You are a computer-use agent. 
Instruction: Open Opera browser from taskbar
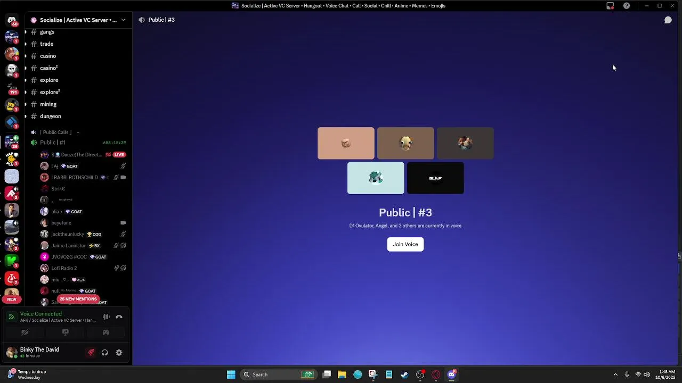436,374
